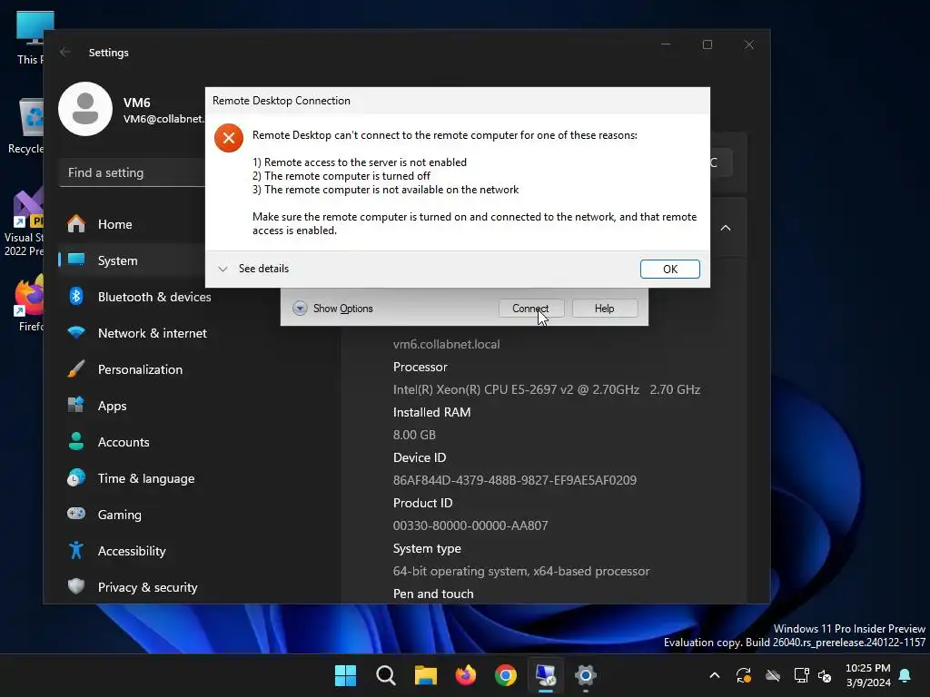Image resolution: width=930 pixels, height=697 pixels.
Task: Click the Help button
Action: (x=604, y=309)
